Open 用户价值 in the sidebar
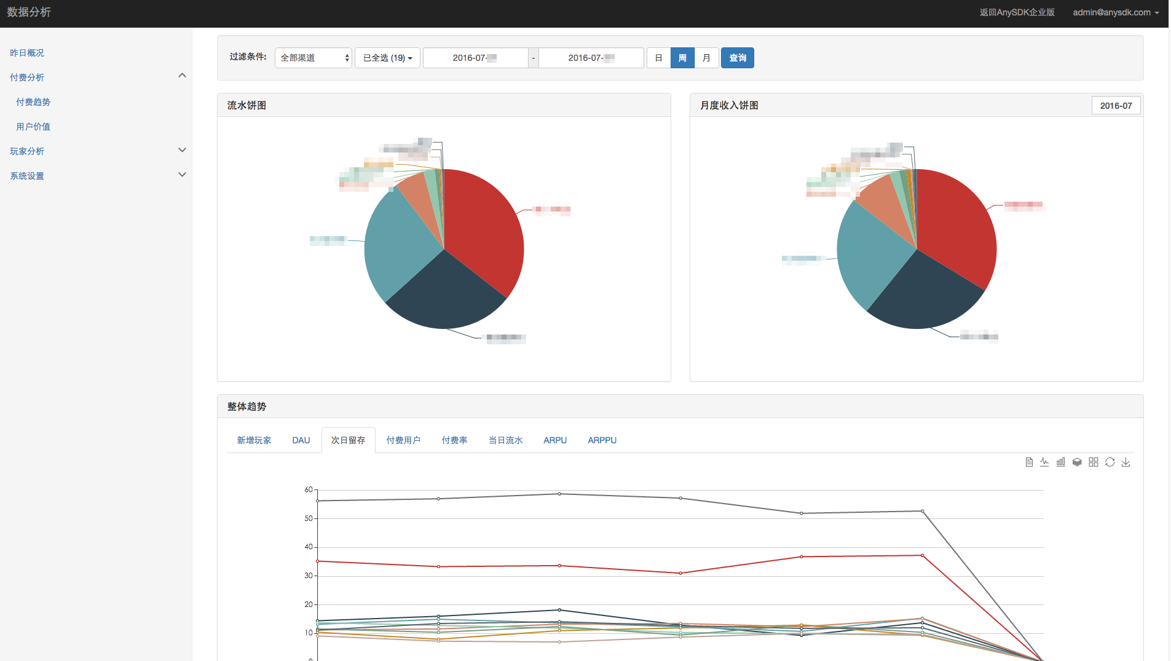The height and width of the screenshot is (661, 1171). click(x=33, y=127)
